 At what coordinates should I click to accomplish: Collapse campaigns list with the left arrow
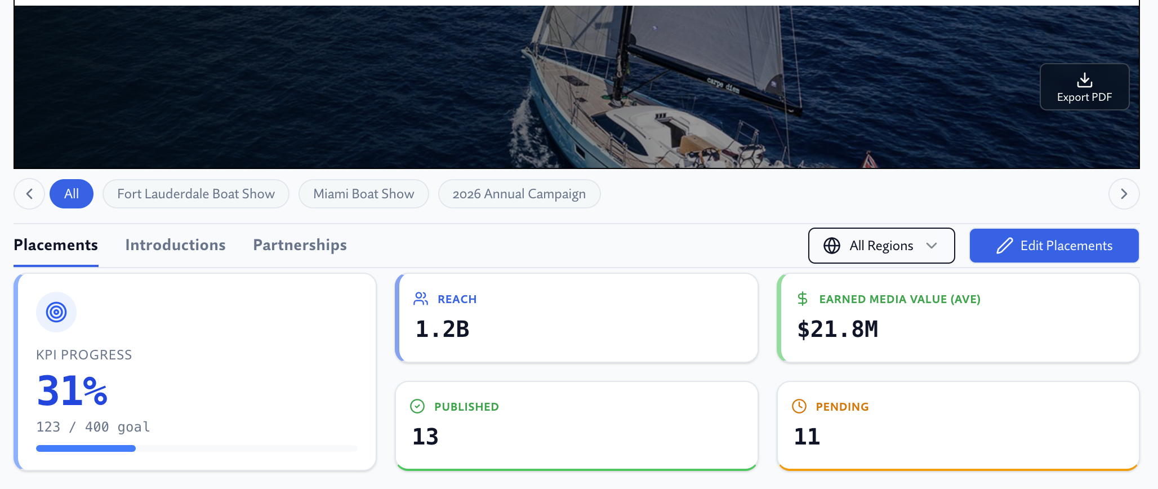tap(29, 193)
